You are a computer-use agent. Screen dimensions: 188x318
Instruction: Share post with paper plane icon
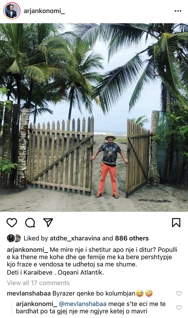tap(48, 222)
